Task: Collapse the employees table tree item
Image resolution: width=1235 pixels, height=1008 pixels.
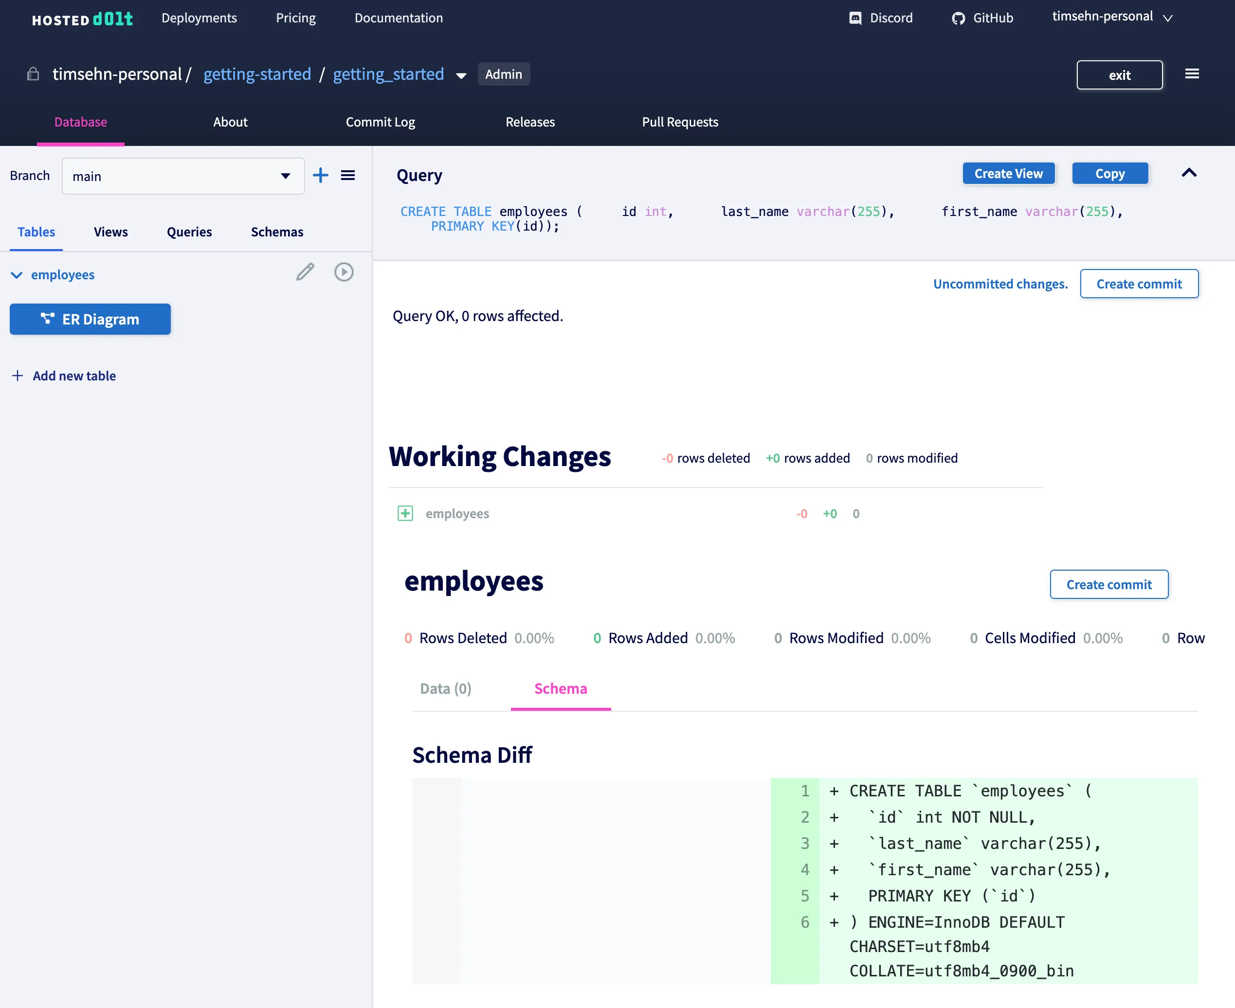Action: coord(17,275)
